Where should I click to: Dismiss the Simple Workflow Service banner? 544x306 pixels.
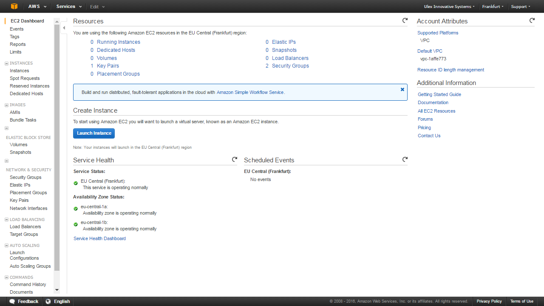point(402,90)
